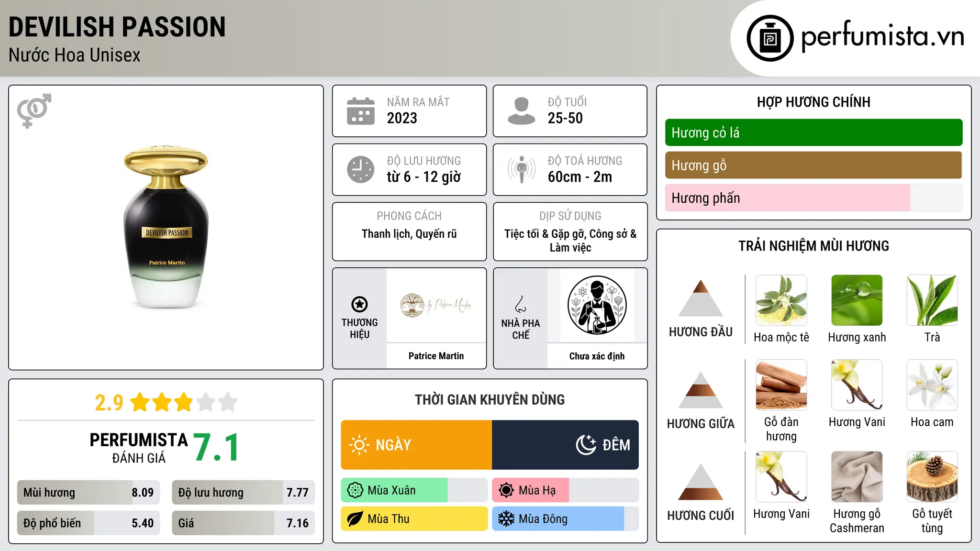Click the Mùa Hạ season bar

565,490
